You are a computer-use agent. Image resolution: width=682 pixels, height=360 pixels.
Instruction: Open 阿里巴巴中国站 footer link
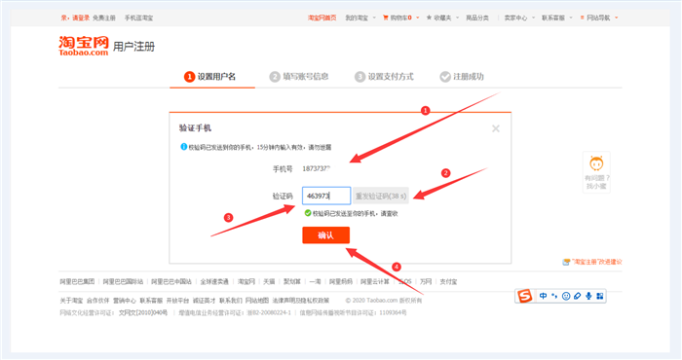[171, 282]
